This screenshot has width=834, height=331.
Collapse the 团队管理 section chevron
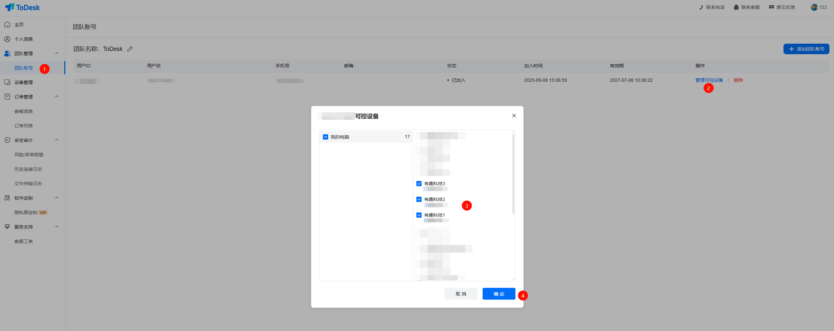point(57,53)
